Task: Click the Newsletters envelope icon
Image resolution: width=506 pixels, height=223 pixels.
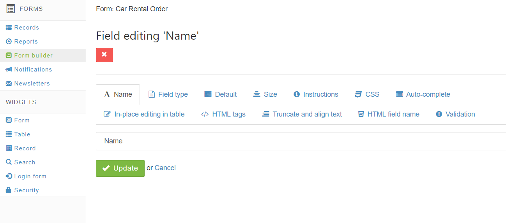Action: pos(9,84)
